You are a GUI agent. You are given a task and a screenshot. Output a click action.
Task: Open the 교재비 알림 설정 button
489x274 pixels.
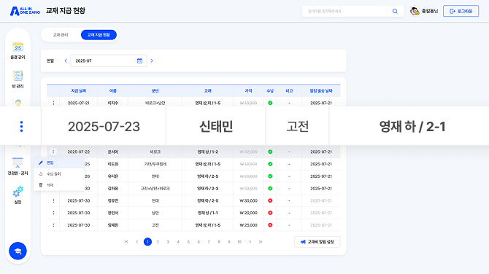(317, 242)
